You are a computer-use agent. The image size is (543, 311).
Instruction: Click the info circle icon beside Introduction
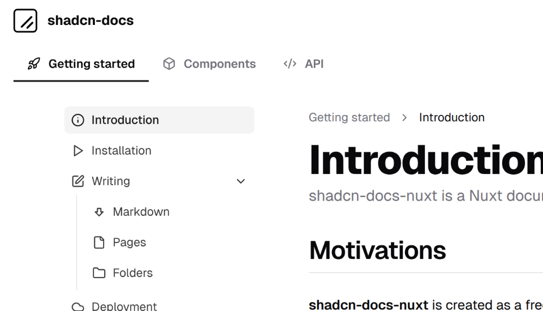tap(78, 120)
